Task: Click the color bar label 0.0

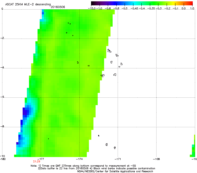Action: click(184, 9)
